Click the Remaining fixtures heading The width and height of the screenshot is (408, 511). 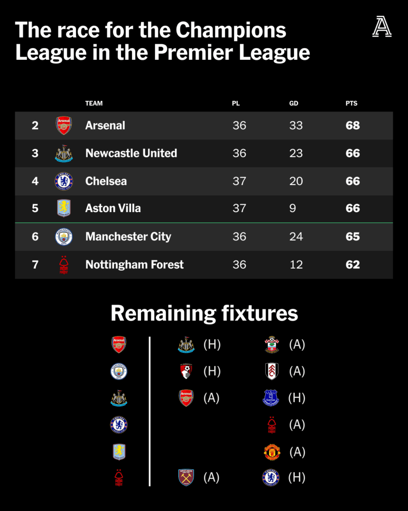204,314
